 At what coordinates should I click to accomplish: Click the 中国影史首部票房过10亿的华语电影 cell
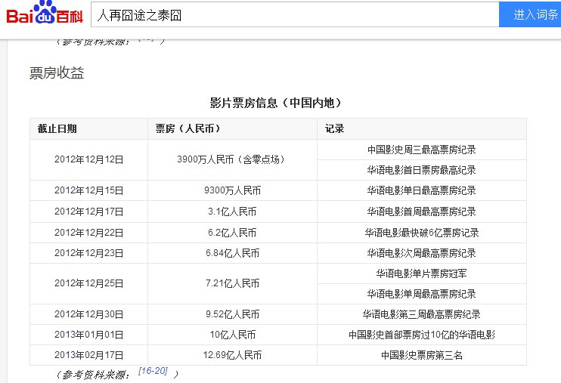click(421, 335)
